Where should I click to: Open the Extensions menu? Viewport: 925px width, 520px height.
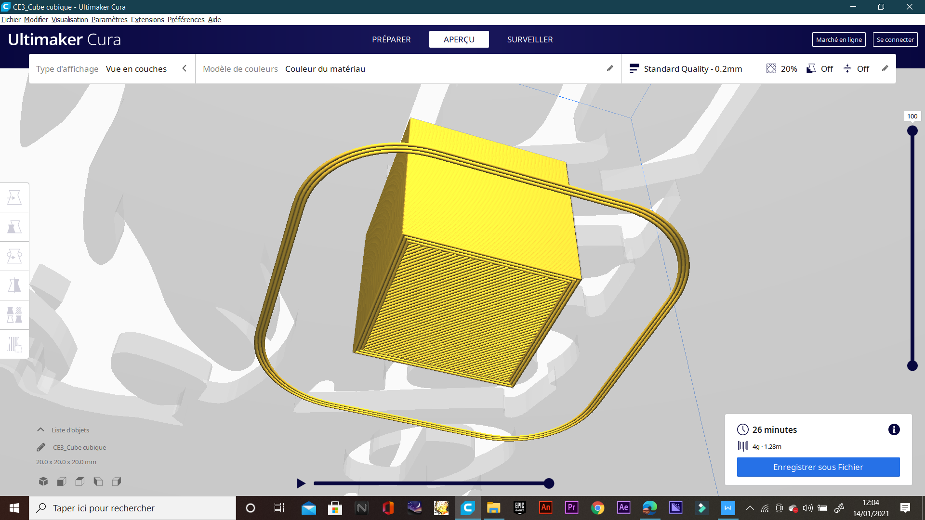(x=147, y=20)
